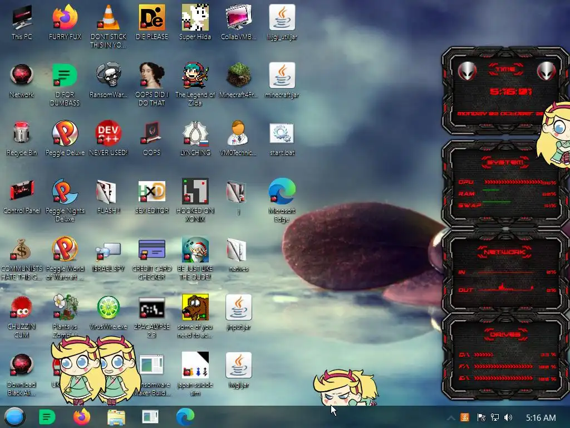Image resolution: width=570 pixels, height=428 pixels.
Task: Click the DRIVES widget C:\ usage bar
Action: (x=484, y=354)
